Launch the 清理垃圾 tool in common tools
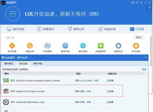153x112 pixels. (x=118, y=46)
